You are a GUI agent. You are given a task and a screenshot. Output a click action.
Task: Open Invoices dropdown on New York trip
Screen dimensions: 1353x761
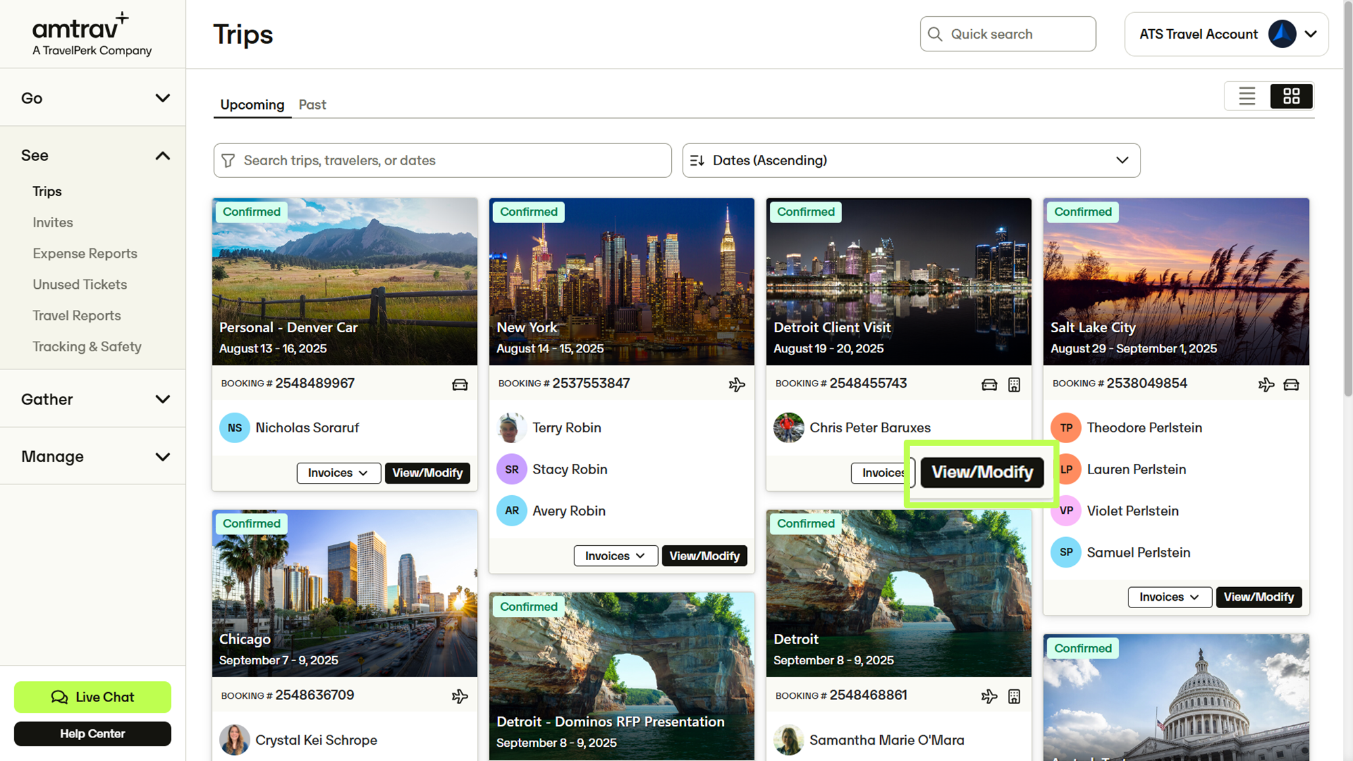pos(616,556)
